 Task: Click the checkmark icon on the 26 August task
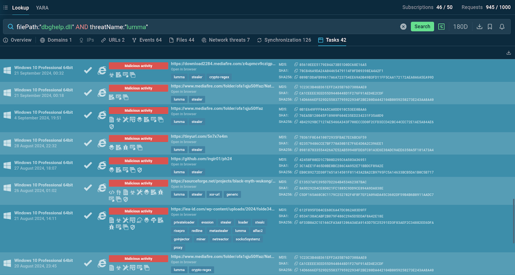[x=88, y=188]
